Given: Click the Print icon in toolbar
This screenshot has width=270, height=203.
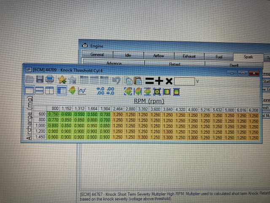Looking at the screenshot, I should (49, 80).
